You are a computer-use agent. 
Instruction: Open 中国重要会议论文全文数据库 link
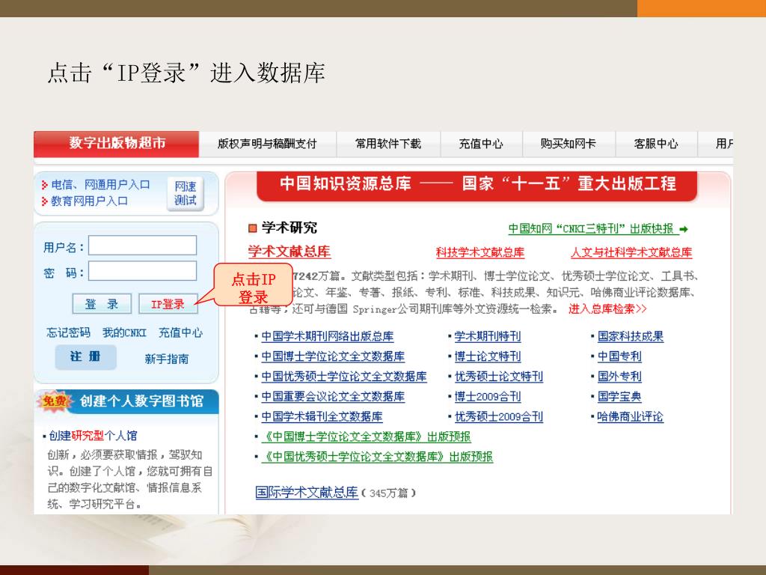tap(333, 397)
